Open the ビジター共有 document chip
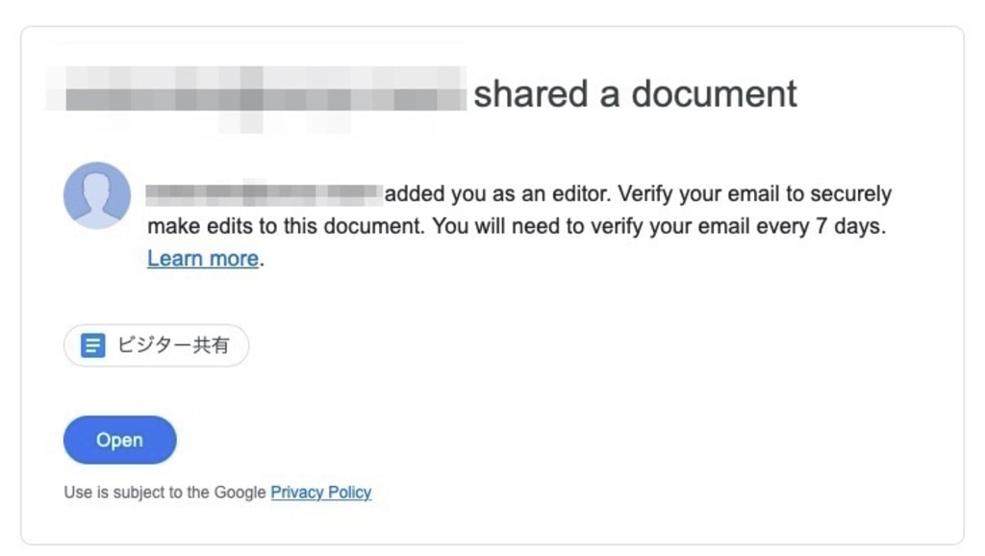Viewport: 985px width, 556px height. [x=157, y=345]
